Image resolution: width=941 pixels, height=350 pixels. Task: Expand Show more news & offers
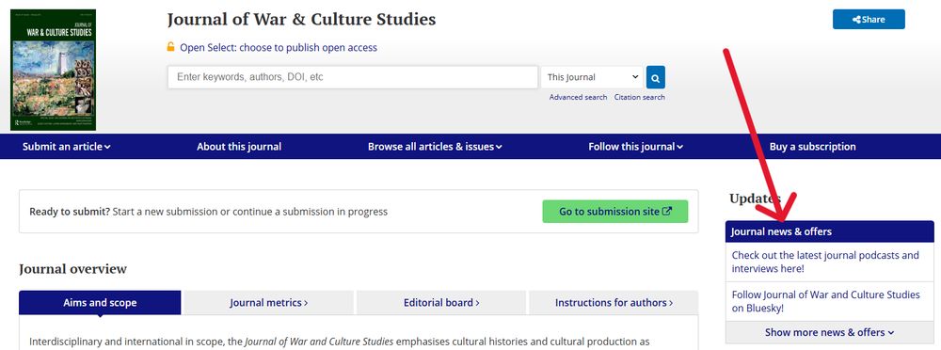[x=829, y=332]
